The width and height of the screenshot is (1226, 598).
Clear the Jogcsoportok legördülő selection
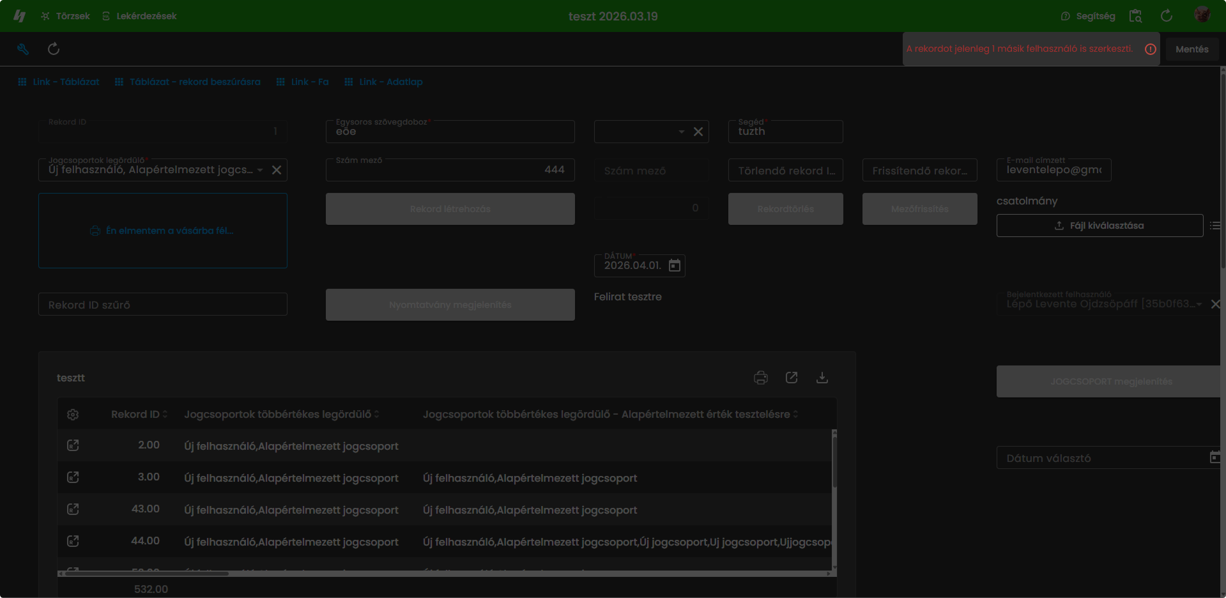277,170
